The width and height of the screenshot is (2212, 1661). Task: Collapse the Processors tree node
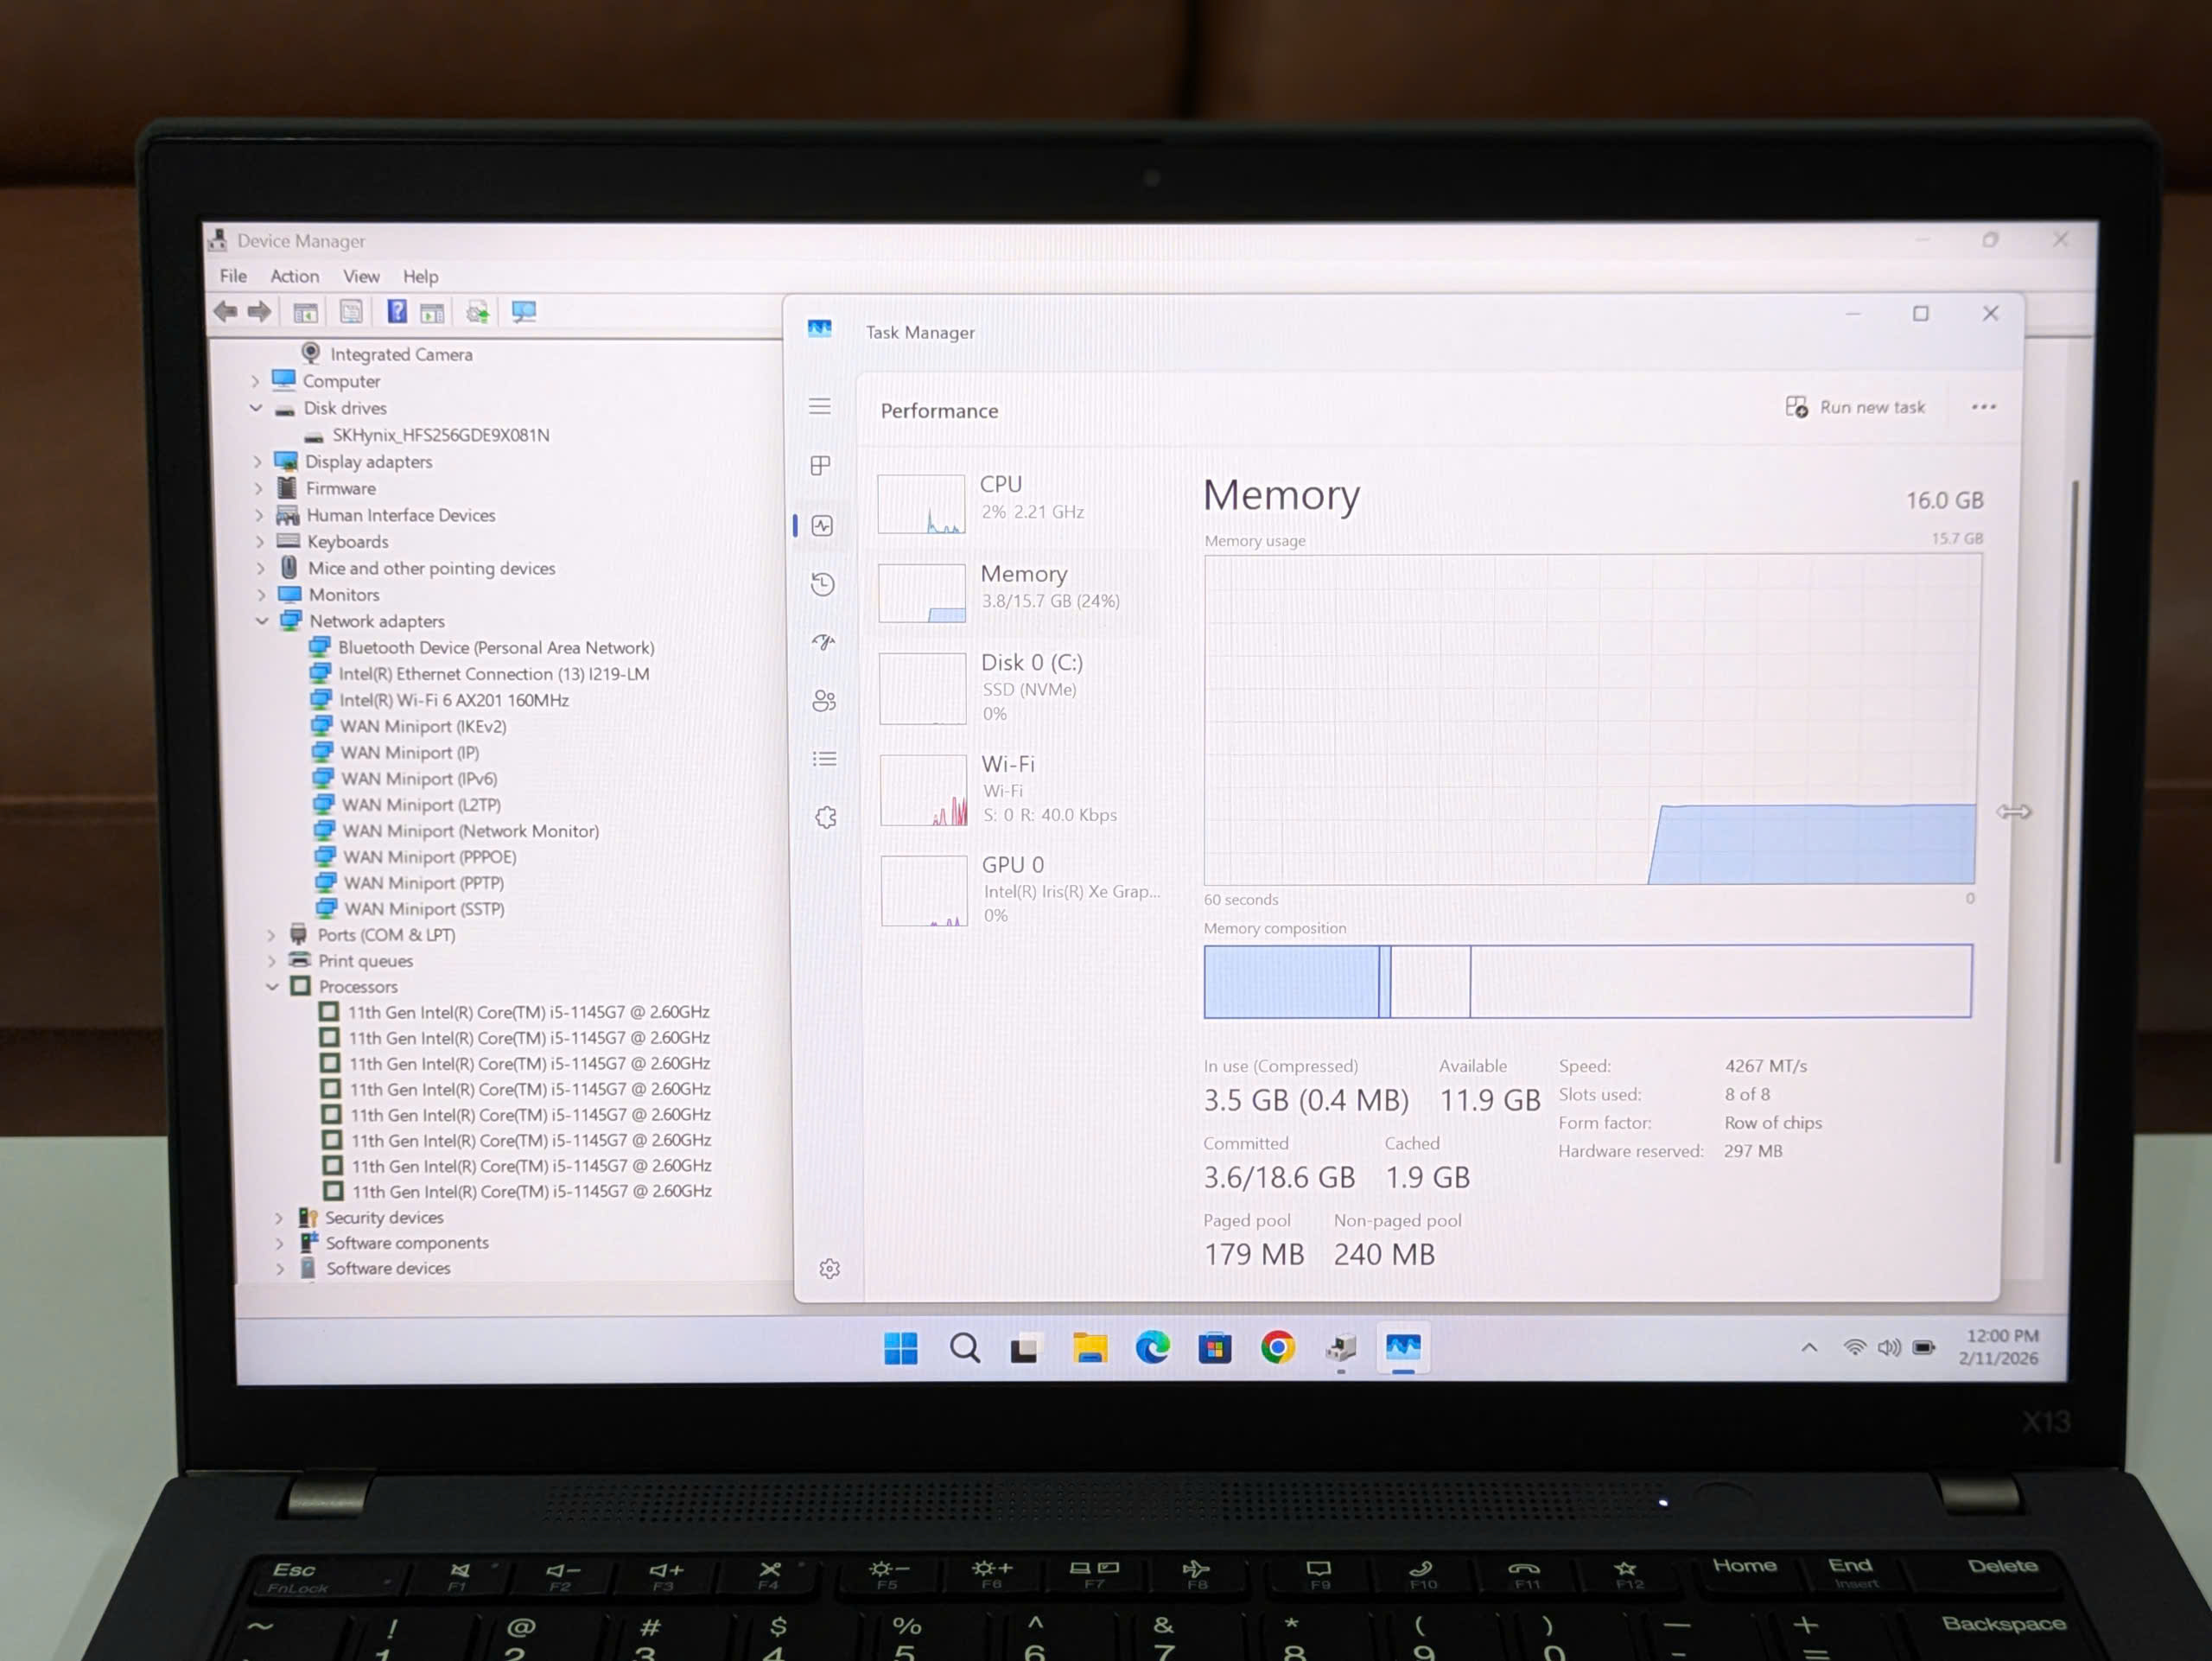click(272, 987)
